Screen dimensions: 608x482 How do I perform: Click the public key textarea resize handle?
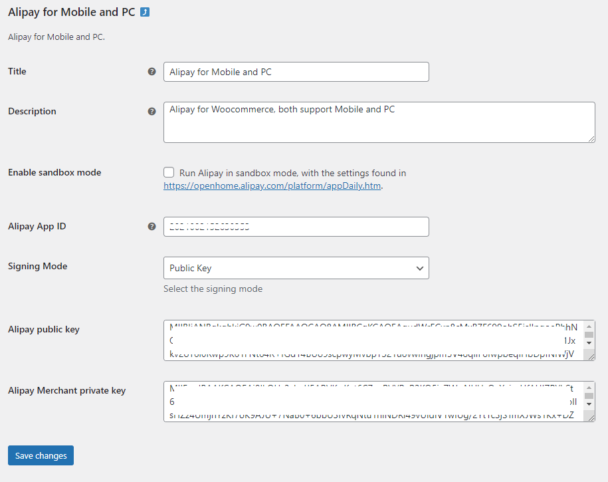(591, 357)
